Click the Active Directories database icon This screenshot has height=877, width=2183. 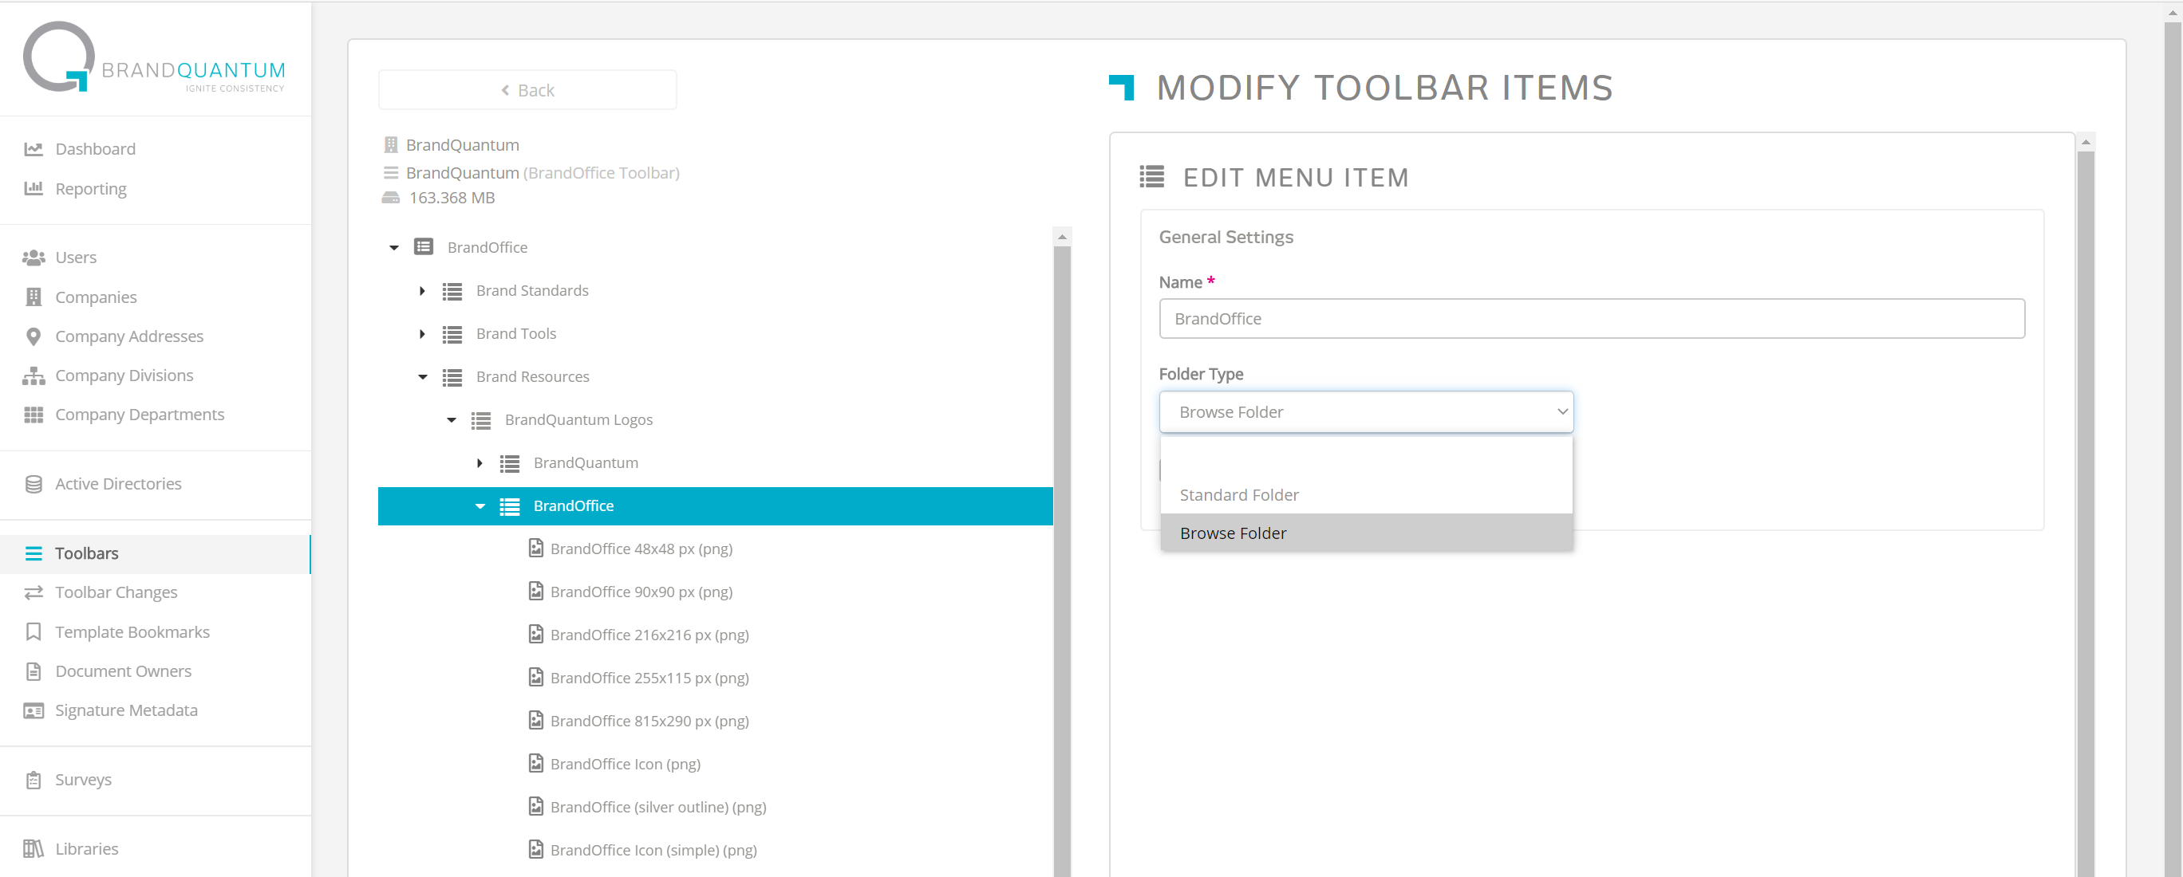pyautogui.click(x=33, y=484)
